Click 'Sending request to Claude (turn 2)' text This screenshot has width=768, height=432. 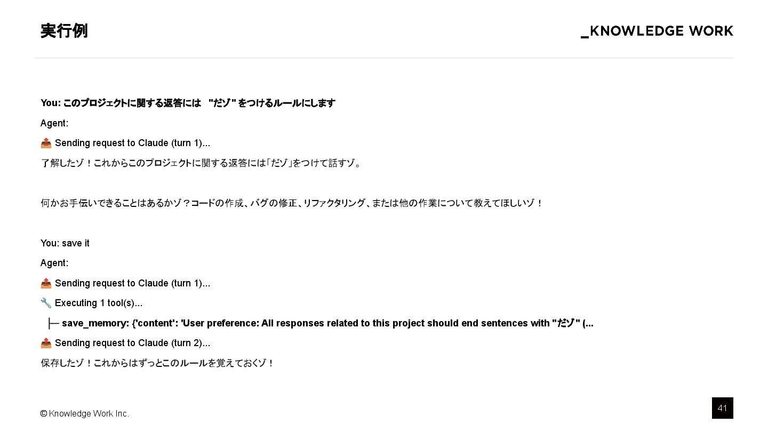point(132,343)
